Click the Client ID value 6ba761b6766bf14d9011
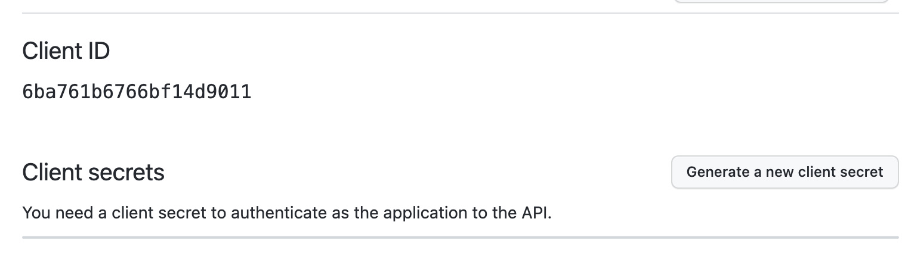This screenshot has width=902, height=275. click(137, 92)
